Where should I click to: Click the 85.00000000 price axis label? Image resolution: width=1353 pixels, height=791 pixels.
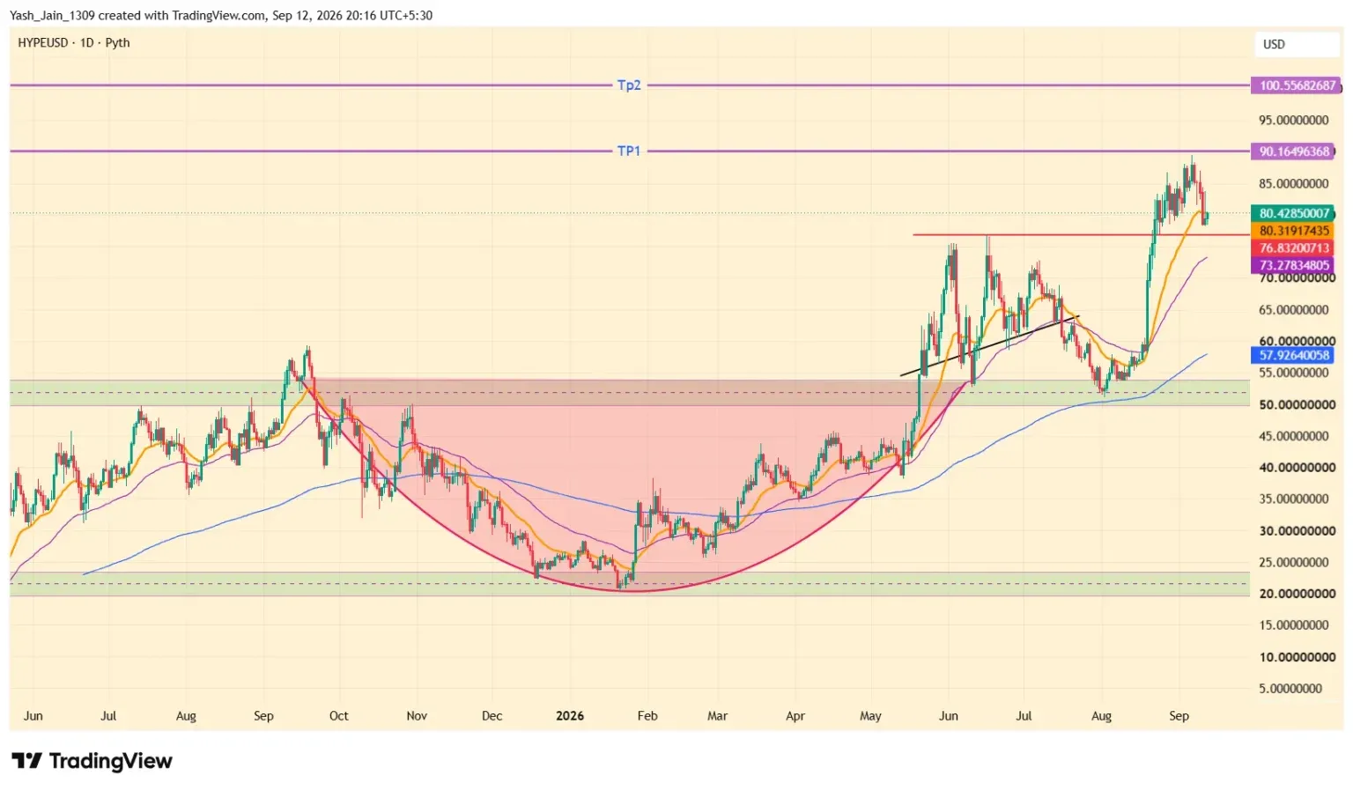(x=1293, y=184)
